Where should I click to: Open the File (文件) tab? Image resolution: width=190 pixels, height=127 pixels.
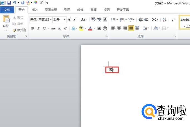click(x=7, y=10)
